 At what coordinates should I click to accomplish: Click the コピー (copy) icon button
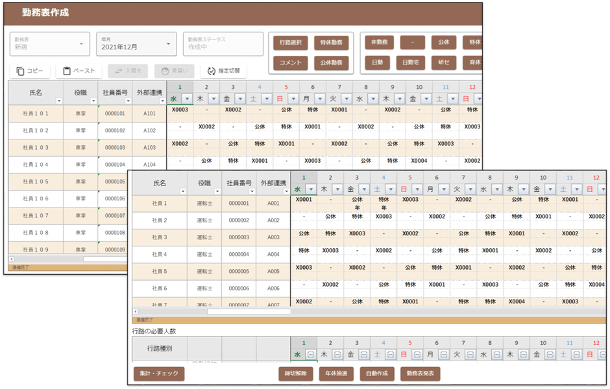[x=21, y=71]
